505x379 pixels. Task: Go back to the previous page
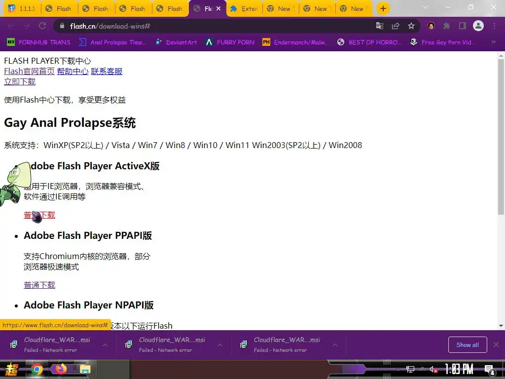pos(11,26)
